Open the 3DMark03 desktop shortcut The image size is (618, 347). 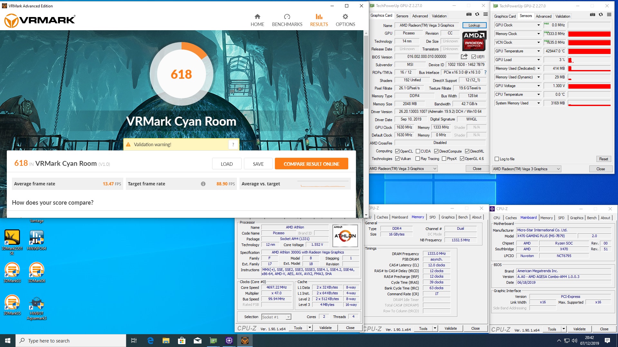coord(12,272)
